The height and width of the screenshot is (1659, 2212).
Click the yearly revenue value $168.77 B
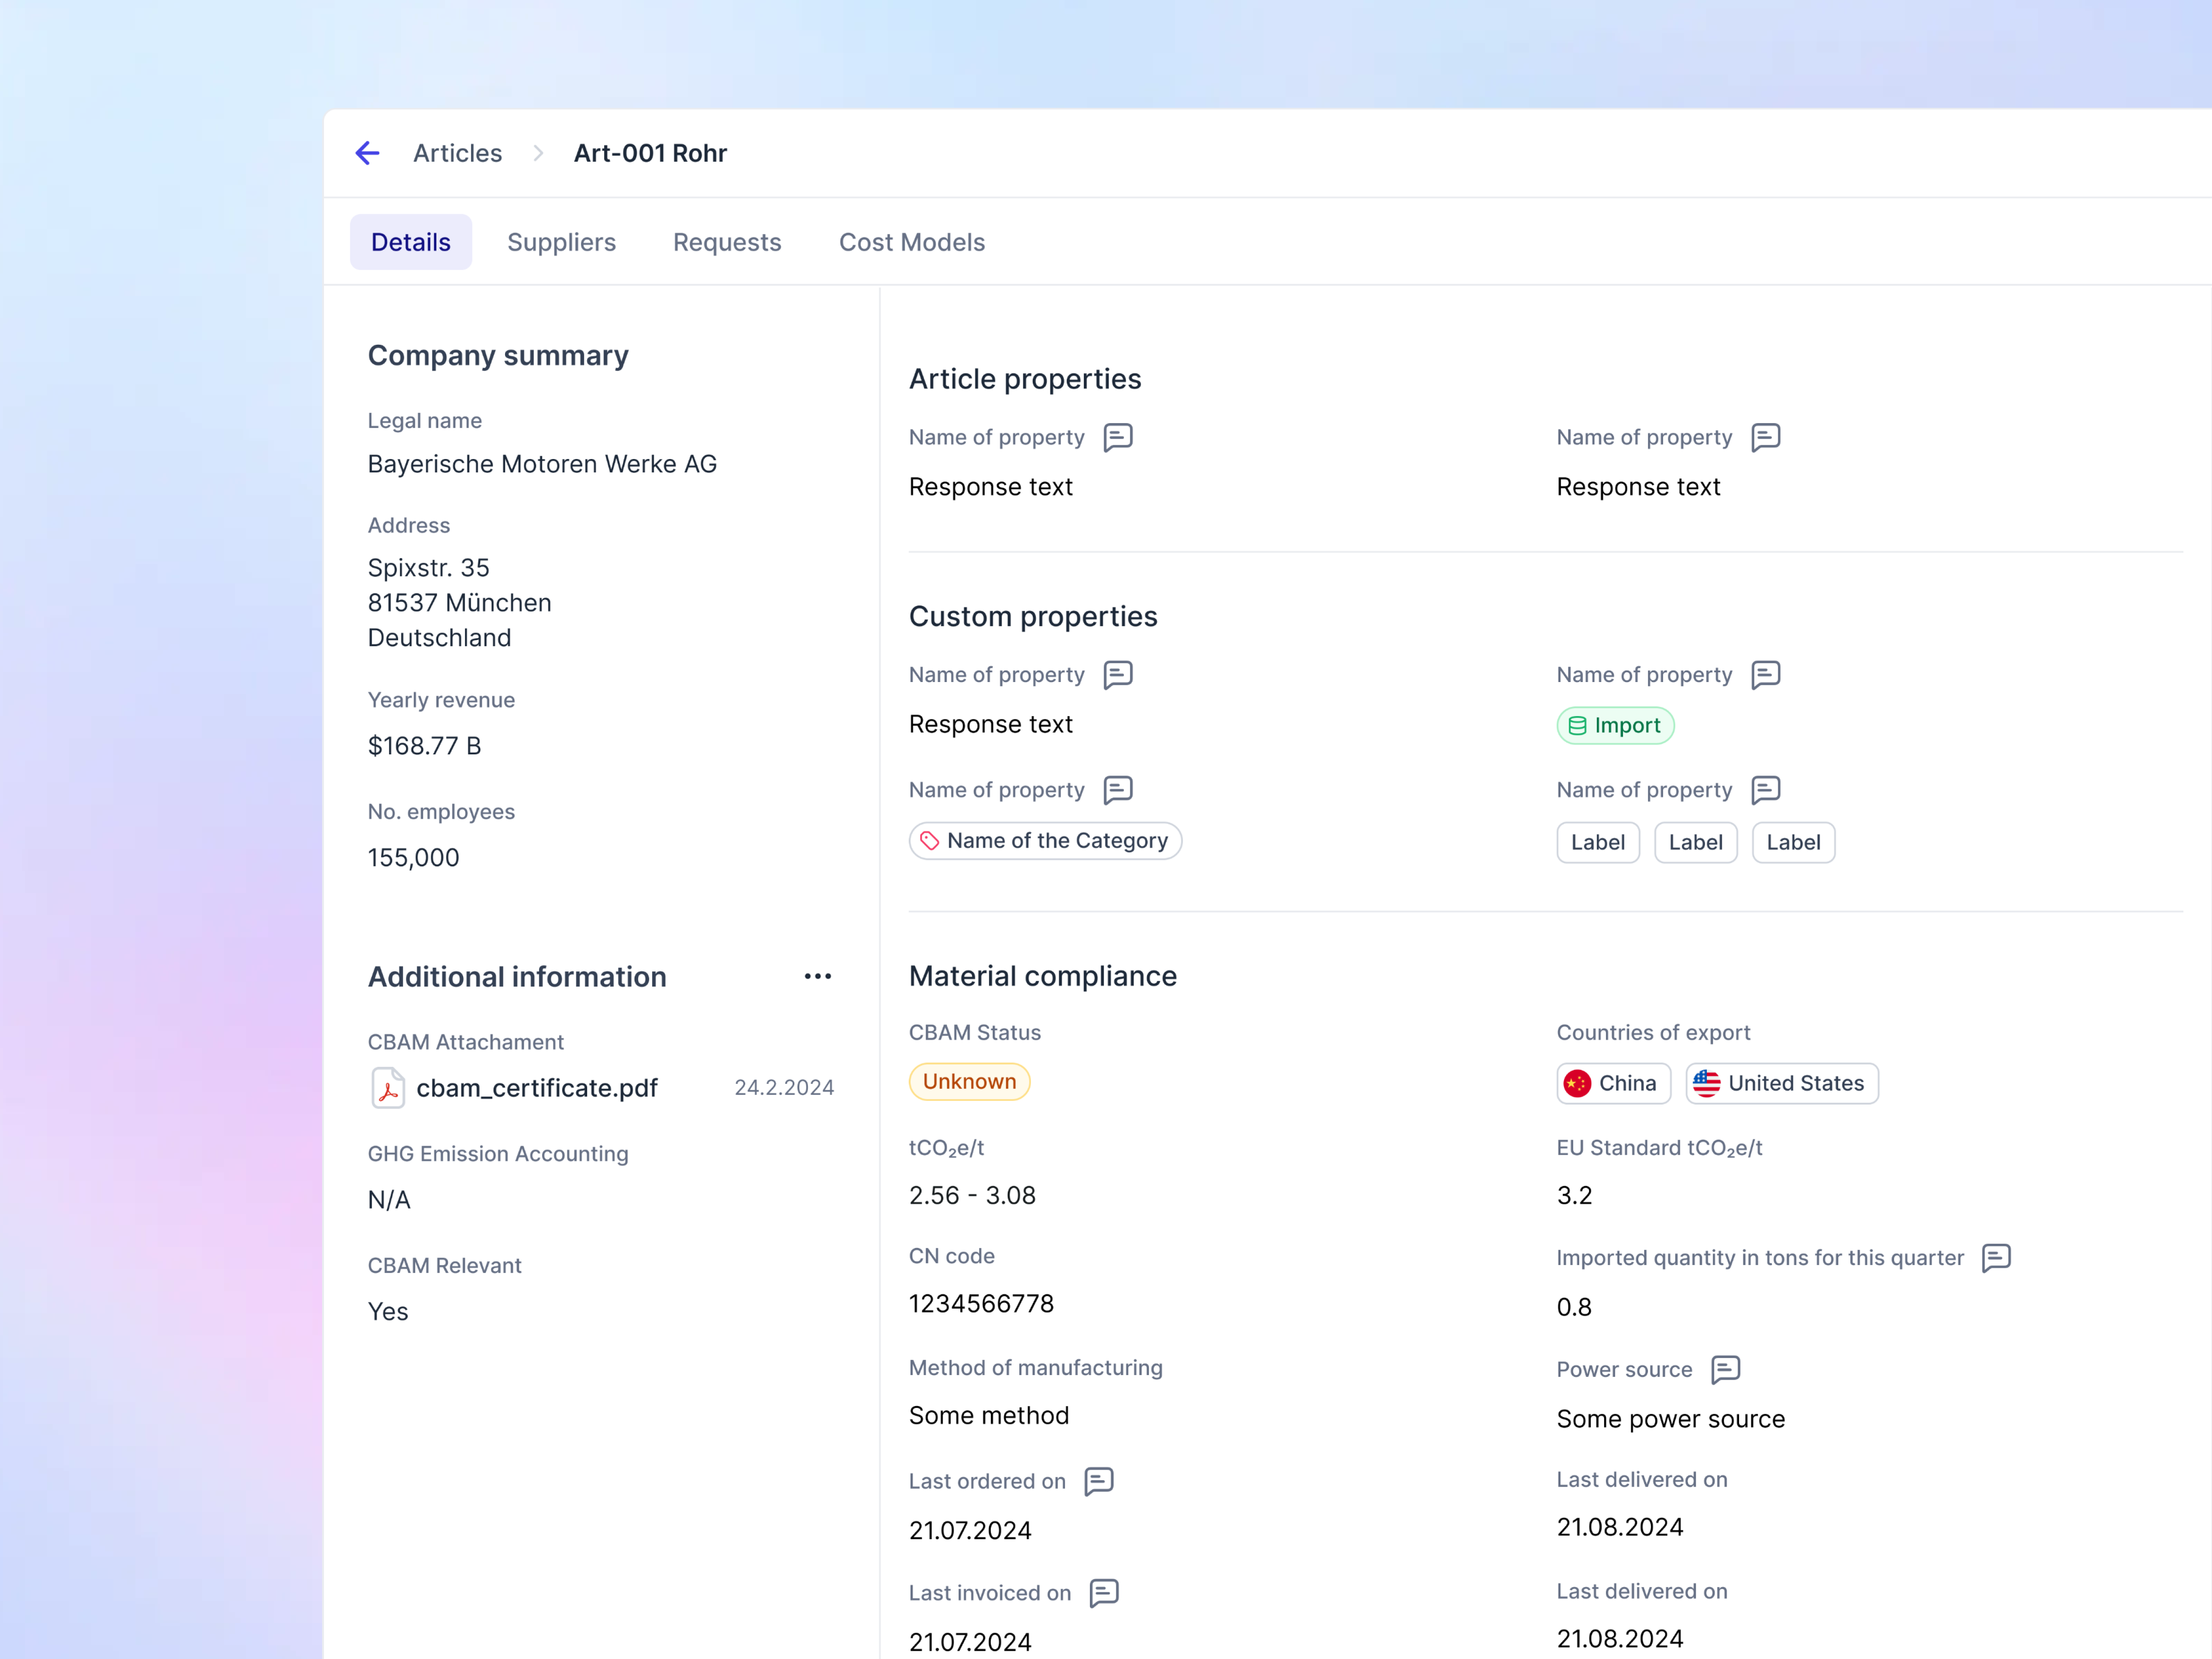[x=425, y=746]
